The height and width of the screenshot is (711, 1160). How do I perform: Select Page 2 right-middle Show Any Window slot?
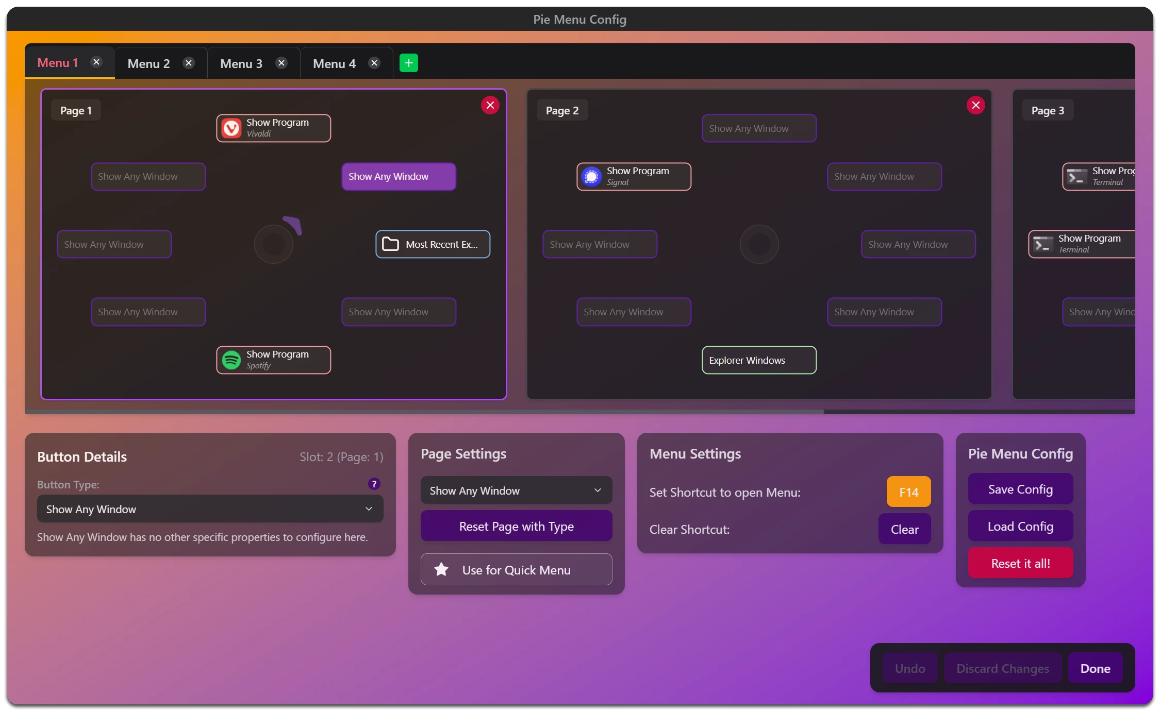coord(918,244)
